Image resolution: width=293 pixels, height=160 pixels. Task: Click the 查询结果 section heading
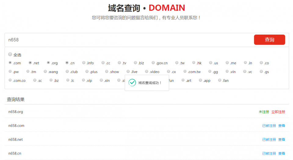pos(16,100)
